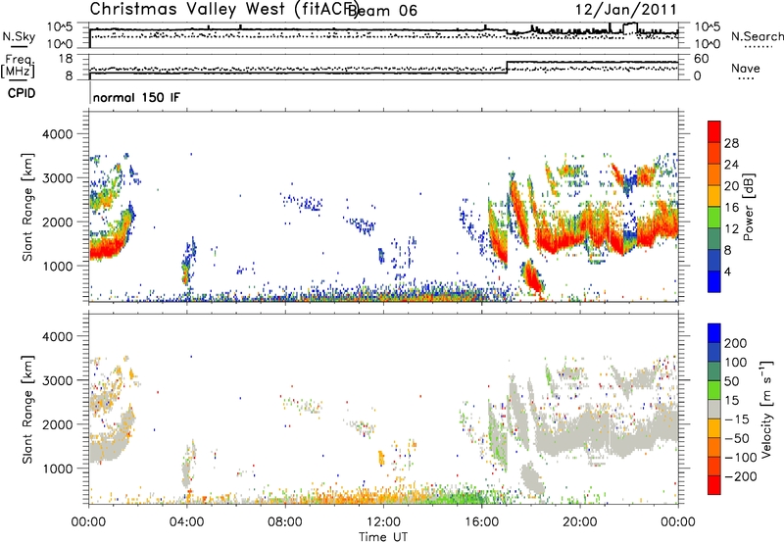Click the "Power [dB]" colorbar title
The width and height of the screenshot is (784, 543).
(x=749, y=207)
